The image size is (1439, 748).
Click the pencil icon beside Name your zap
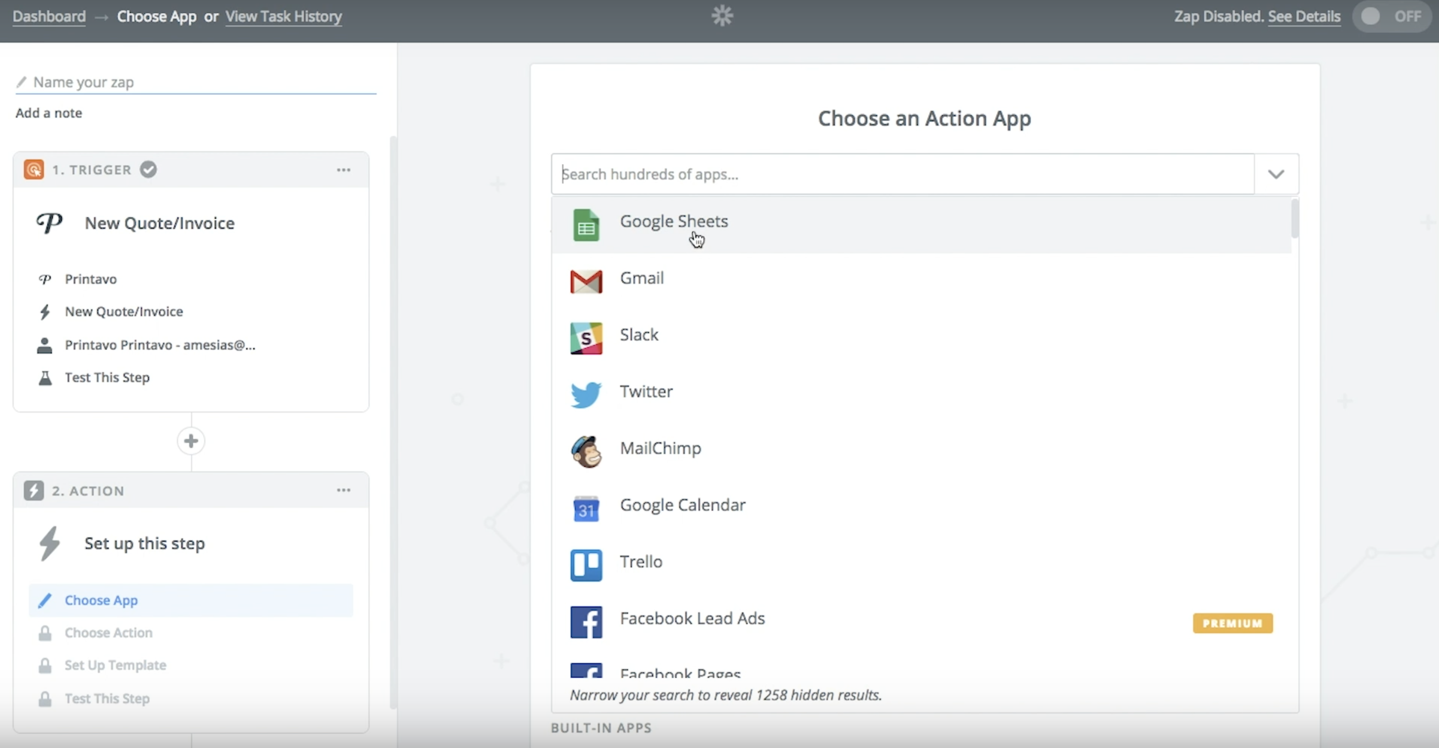[21, 82]
